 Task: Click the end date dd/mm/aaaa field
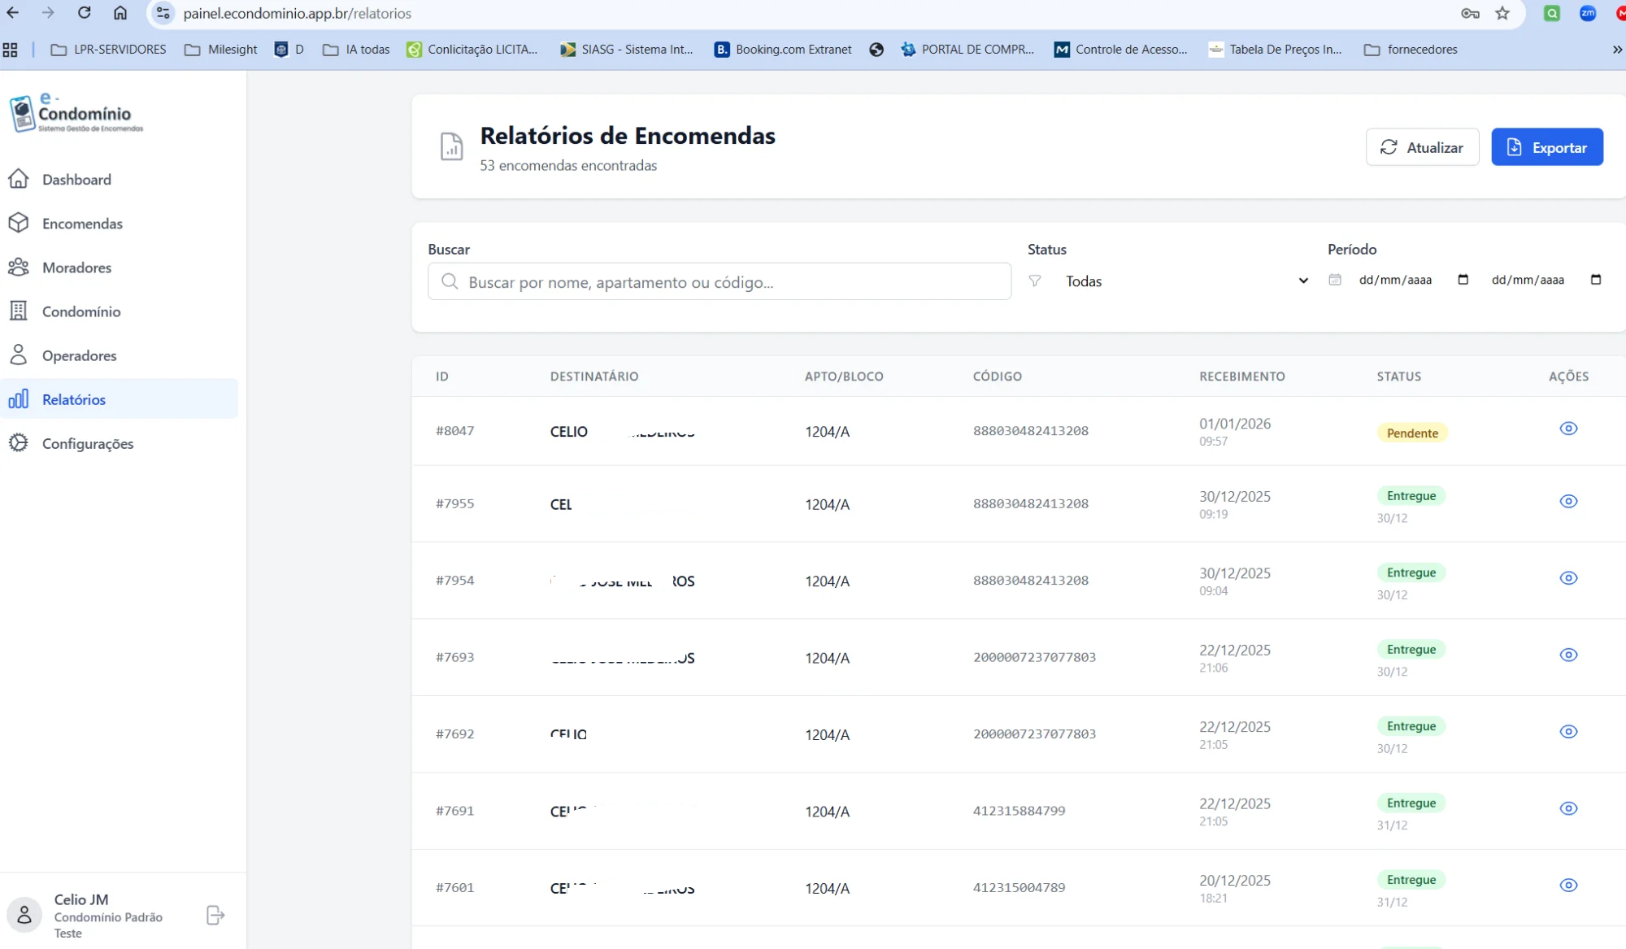point(1528,280)
